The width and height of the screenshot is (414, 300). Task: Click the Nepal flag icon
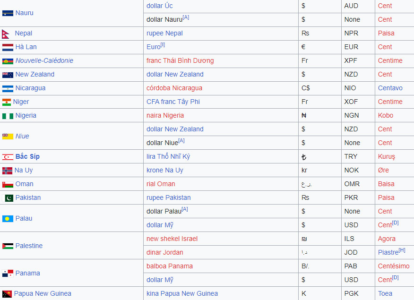click(x=6, y=34)
